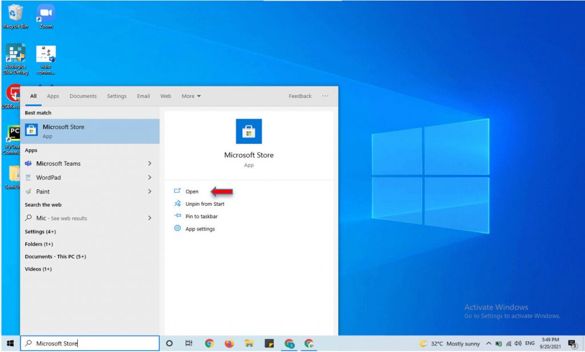
Task: Click the network Wi-Fi tray icon
Action: tap(508, 344)
